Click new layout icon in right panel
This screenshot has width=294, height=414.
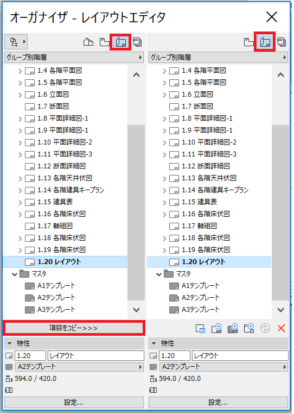tap(216, 328)
